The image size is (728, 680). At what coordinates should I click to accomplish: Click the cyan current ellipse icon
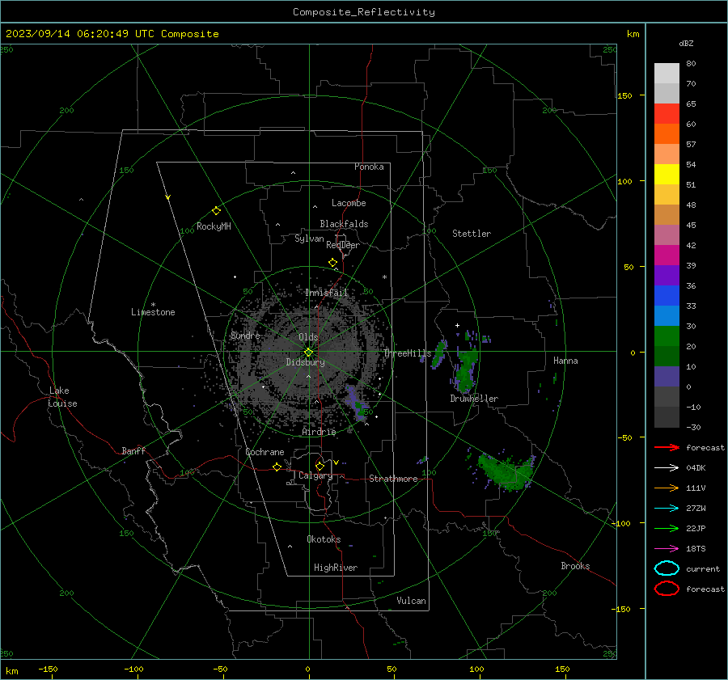coord(667,568)
